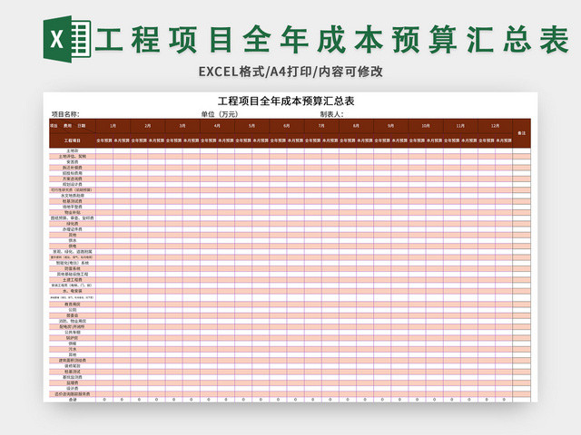This screenshot has width=581, height=435.
Task: Click the 本月预算 header under 12月
Action: click(504, 140)
